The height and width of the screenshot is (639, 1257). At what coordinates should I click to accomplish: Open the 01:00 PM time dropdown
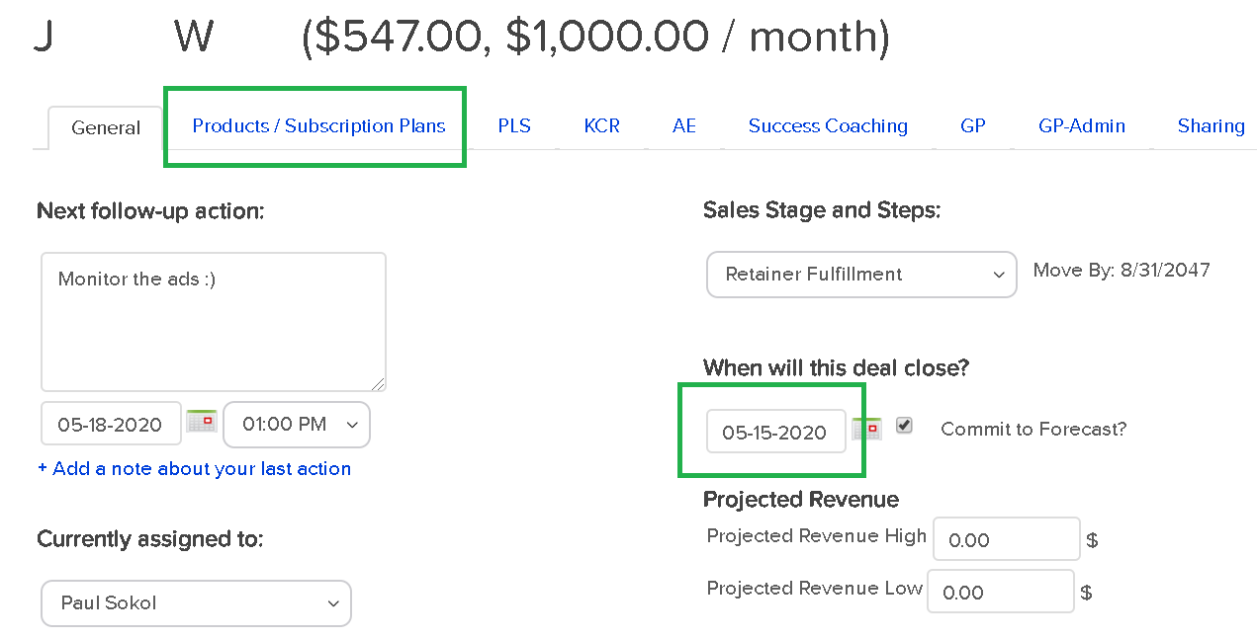297,425
